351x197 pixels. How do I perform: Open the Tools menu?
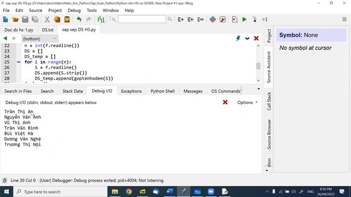tap(92, 10)
